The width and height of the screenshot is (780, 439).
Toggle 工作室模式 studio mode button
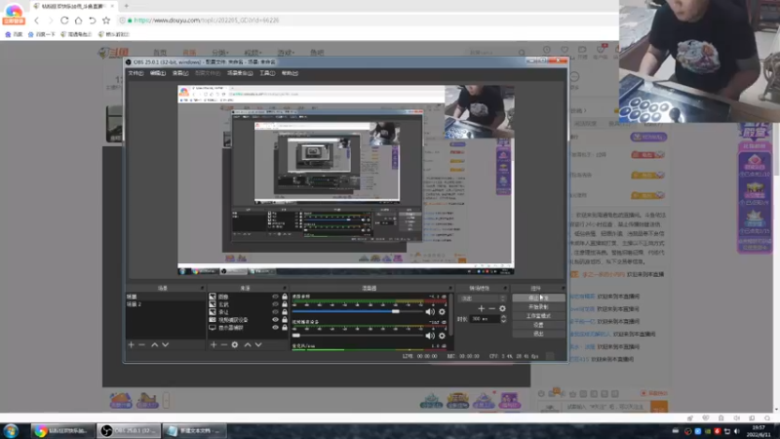pyautogui.click(x=538, y=316)
